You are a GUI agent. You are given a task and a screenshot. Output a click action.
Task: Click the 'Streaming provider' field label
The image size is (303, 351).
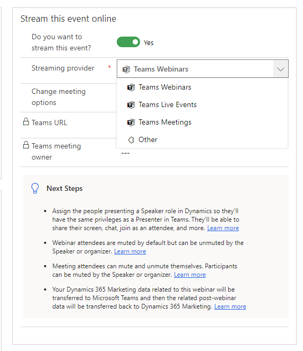[x=63, y=68]
